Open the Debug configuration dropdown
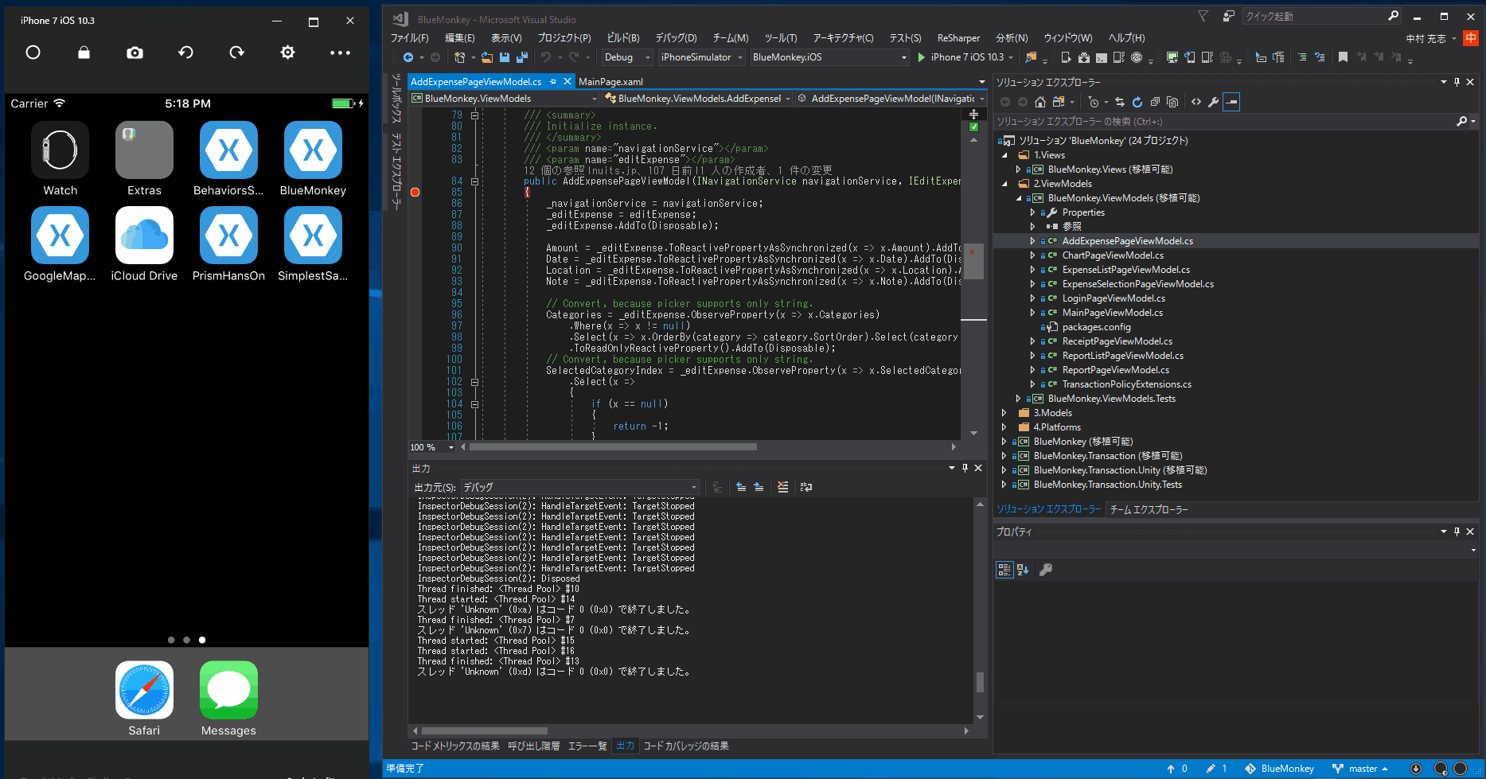The width and height of the screenshot is (1486, 779). (627, 57)
